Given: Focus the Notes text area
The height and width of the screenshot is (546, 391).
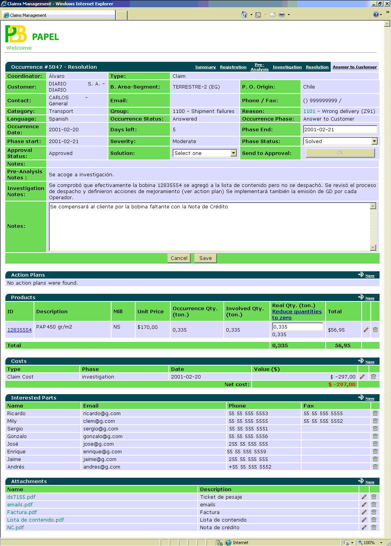Looking at the screenshot, I should click(x=210, y=227).
